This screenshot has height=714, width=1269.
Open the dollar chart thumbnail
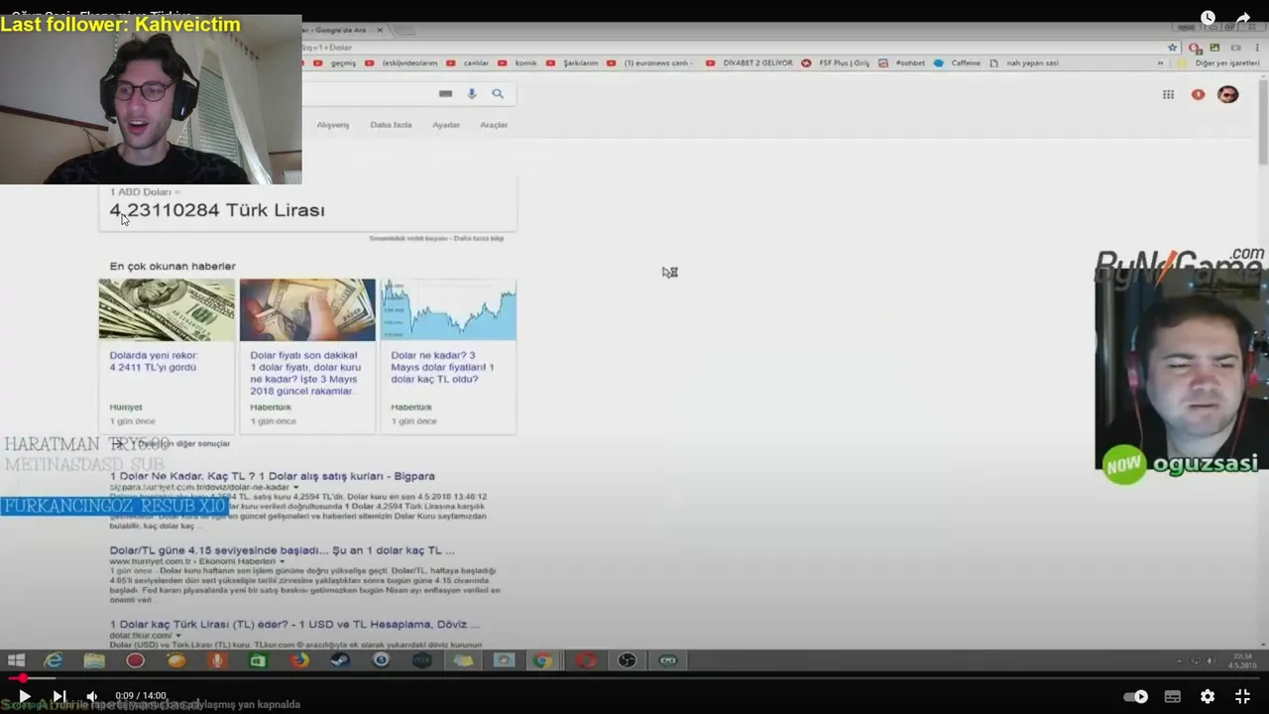448,309
